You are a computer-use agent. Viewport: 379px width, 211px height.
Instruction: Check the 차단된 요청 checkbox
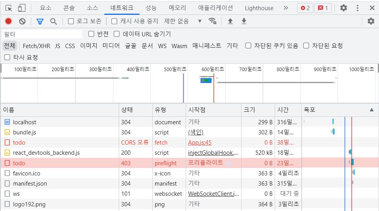[306, 45]
